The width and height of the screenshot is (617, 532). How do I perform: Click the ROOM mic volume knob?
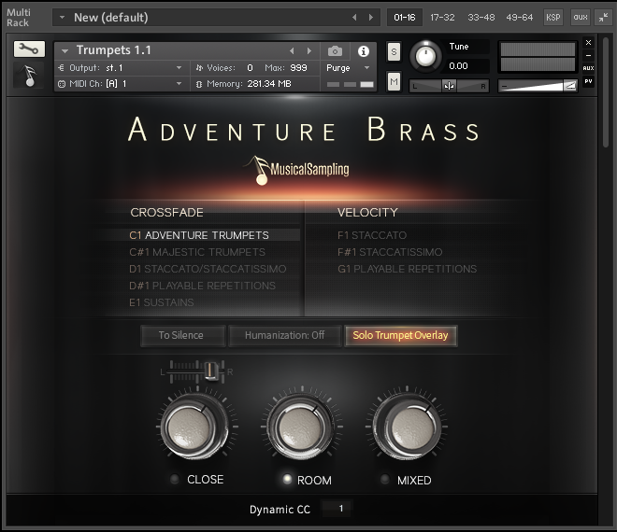tap(301, 427)
